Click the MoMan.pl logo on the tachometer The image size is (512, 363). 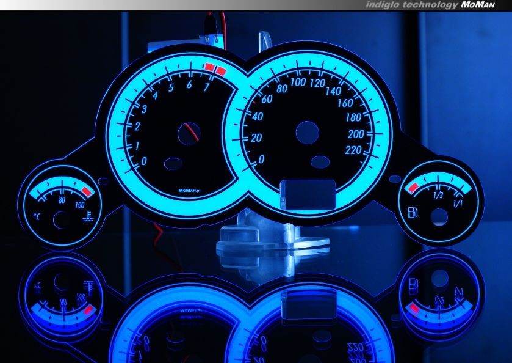189,190
